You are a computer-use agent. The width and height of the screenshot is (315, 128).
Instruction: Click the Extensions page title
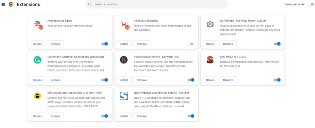[28, 4]
